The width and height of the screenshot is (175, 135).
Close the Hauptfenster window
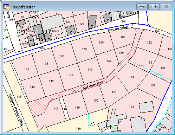[x=166, y=7]
